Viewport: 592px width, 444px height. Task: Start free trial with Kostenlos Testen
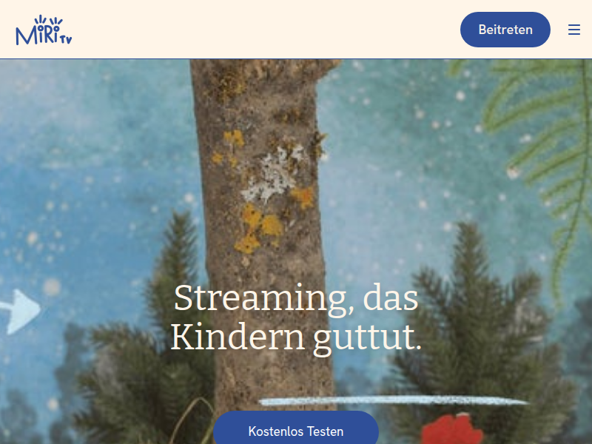296,431
